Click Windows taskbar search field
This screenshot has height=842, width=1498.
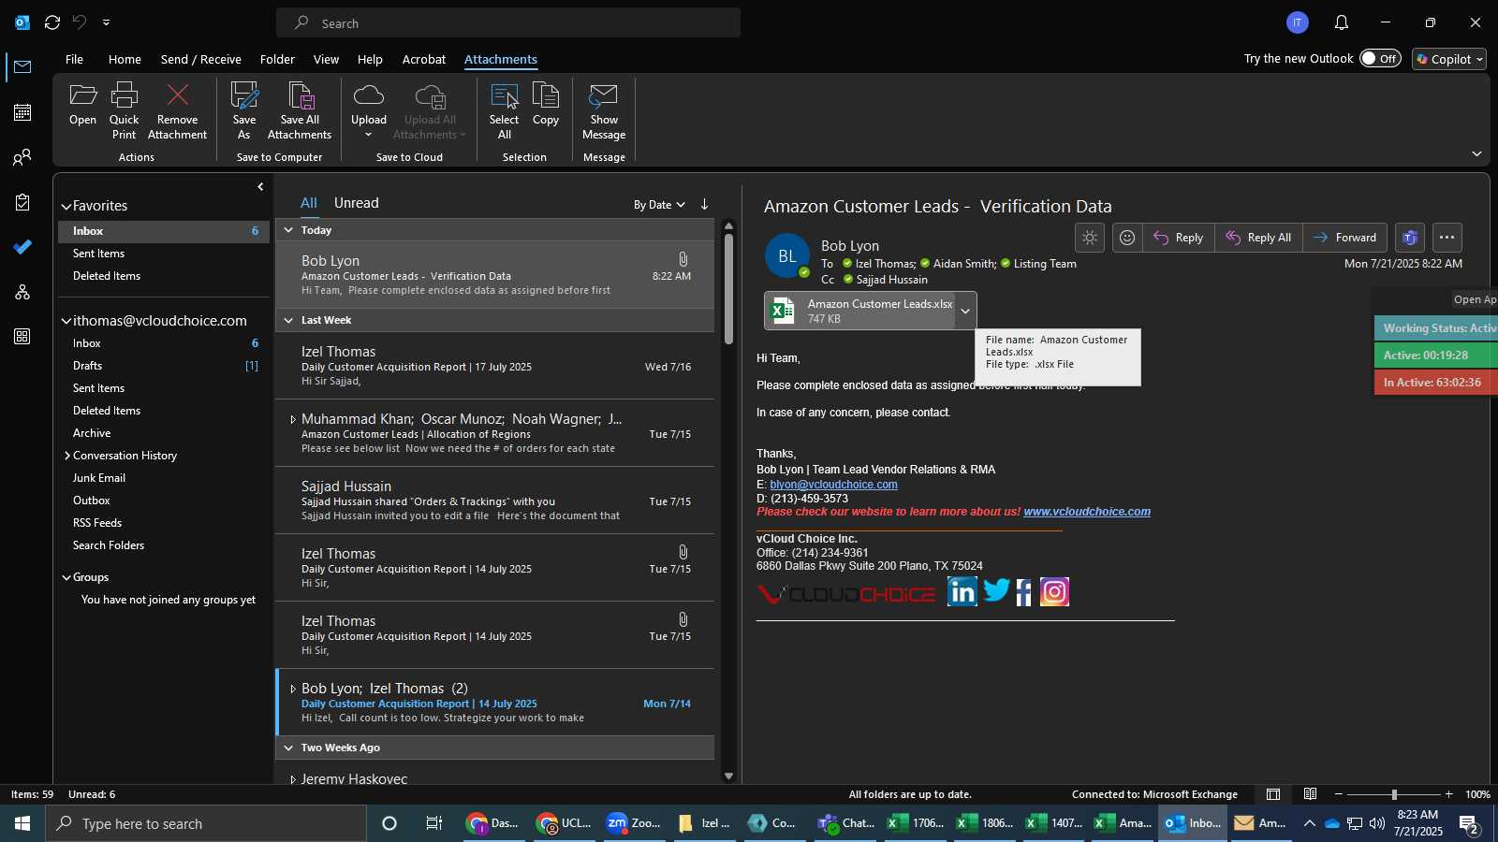click(206, 823)
